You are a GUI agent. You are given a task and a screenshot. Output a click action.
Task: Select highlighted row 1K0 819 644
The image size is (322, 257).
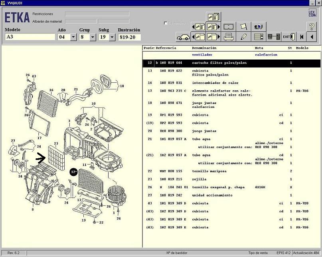pos(231,63)
